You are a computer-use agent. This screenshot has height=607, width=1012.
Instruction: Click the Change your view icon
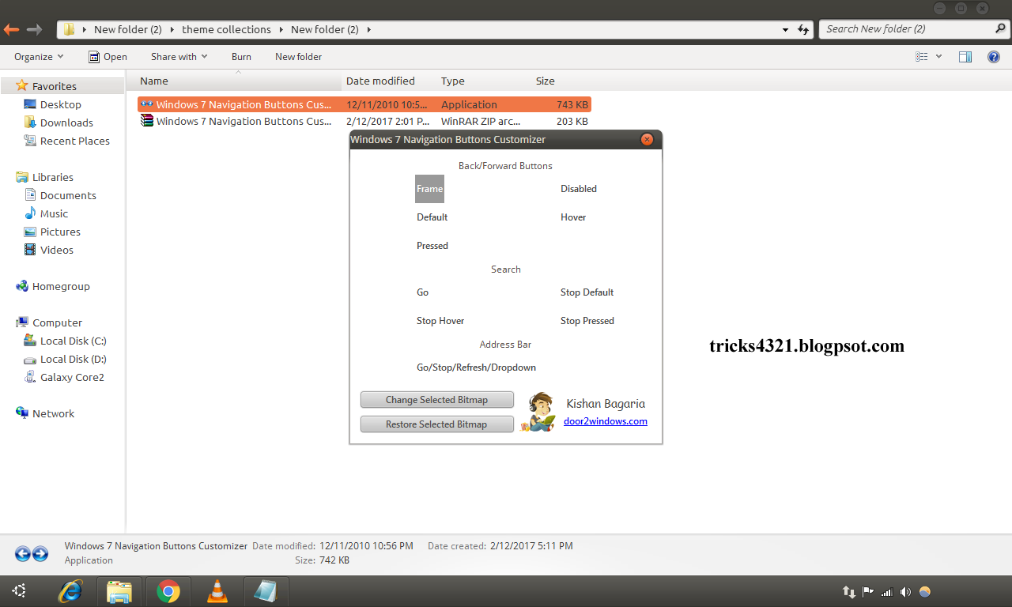pos(921,57)
